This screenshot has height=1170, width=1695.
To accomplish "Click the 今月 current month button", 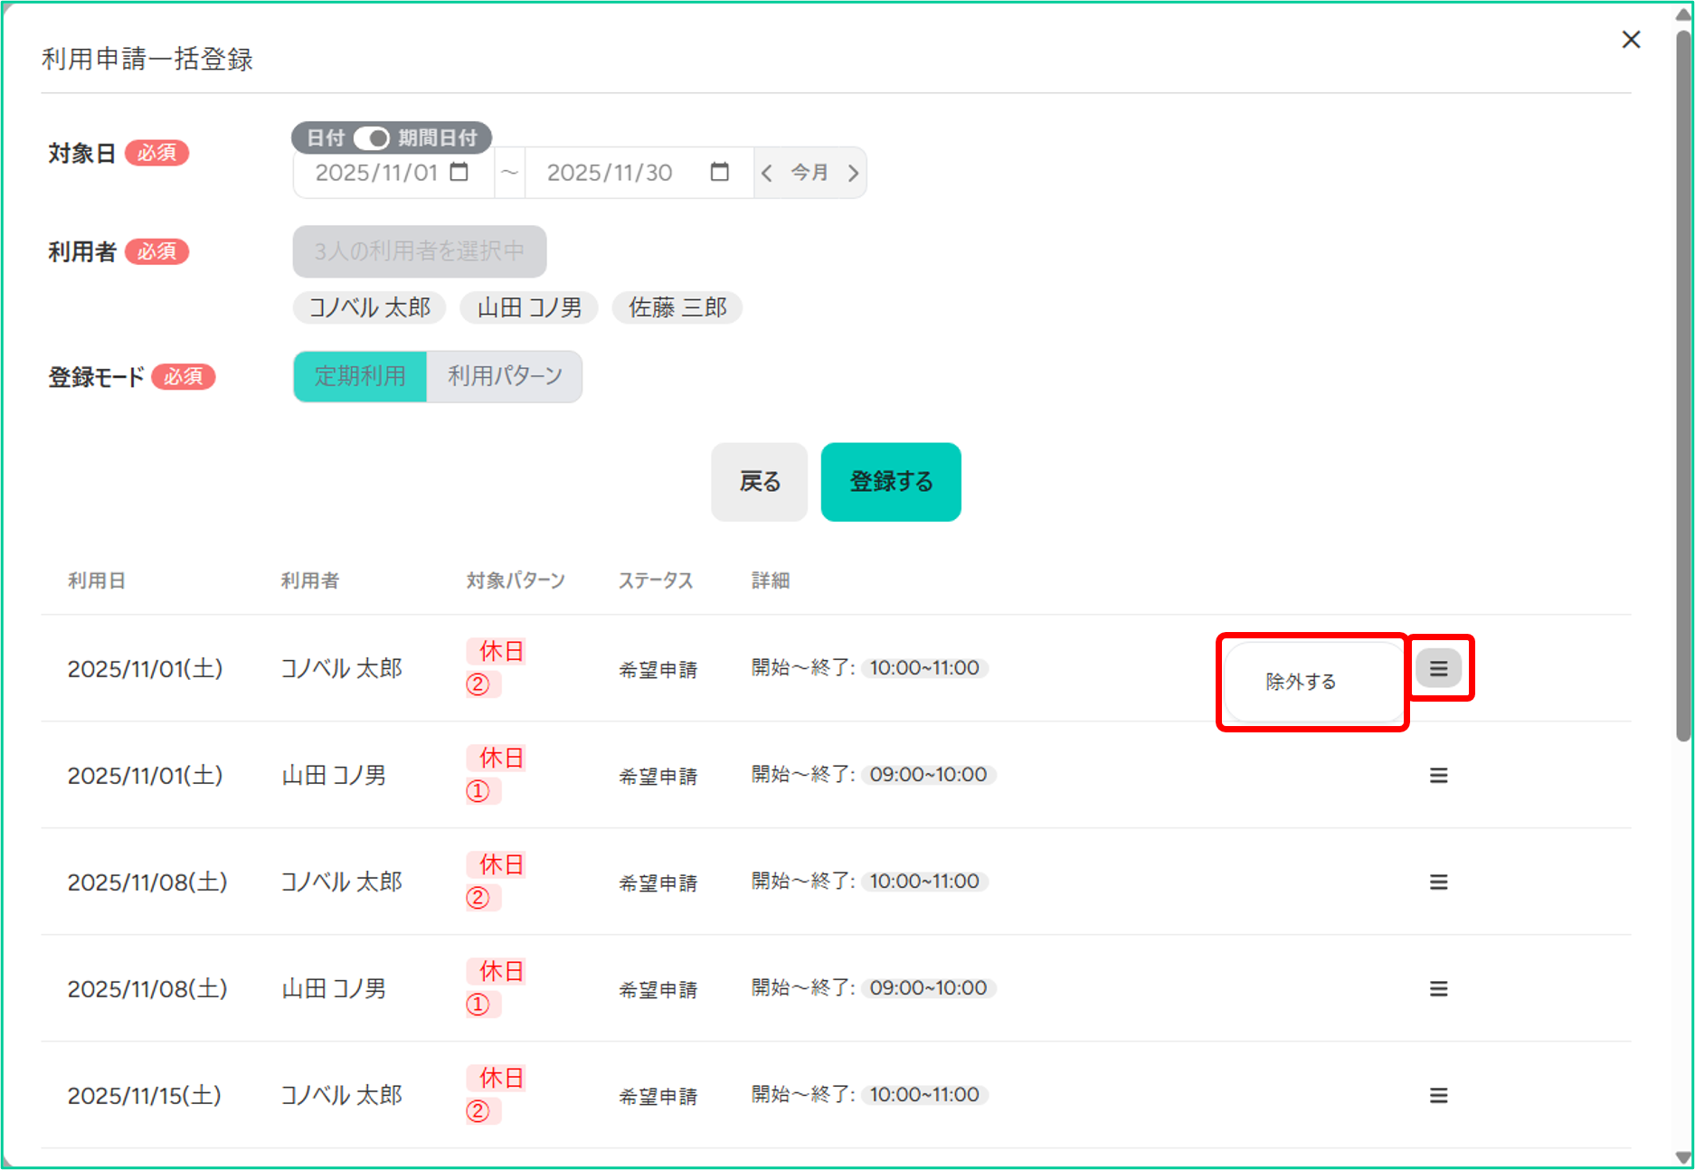I will (x=810, y=173).
